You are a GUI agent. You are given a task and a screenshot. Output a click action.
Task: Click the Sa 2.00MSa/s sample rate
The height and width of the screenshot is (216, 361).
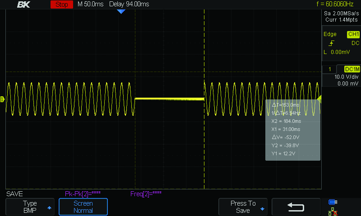tap(341, 13)
